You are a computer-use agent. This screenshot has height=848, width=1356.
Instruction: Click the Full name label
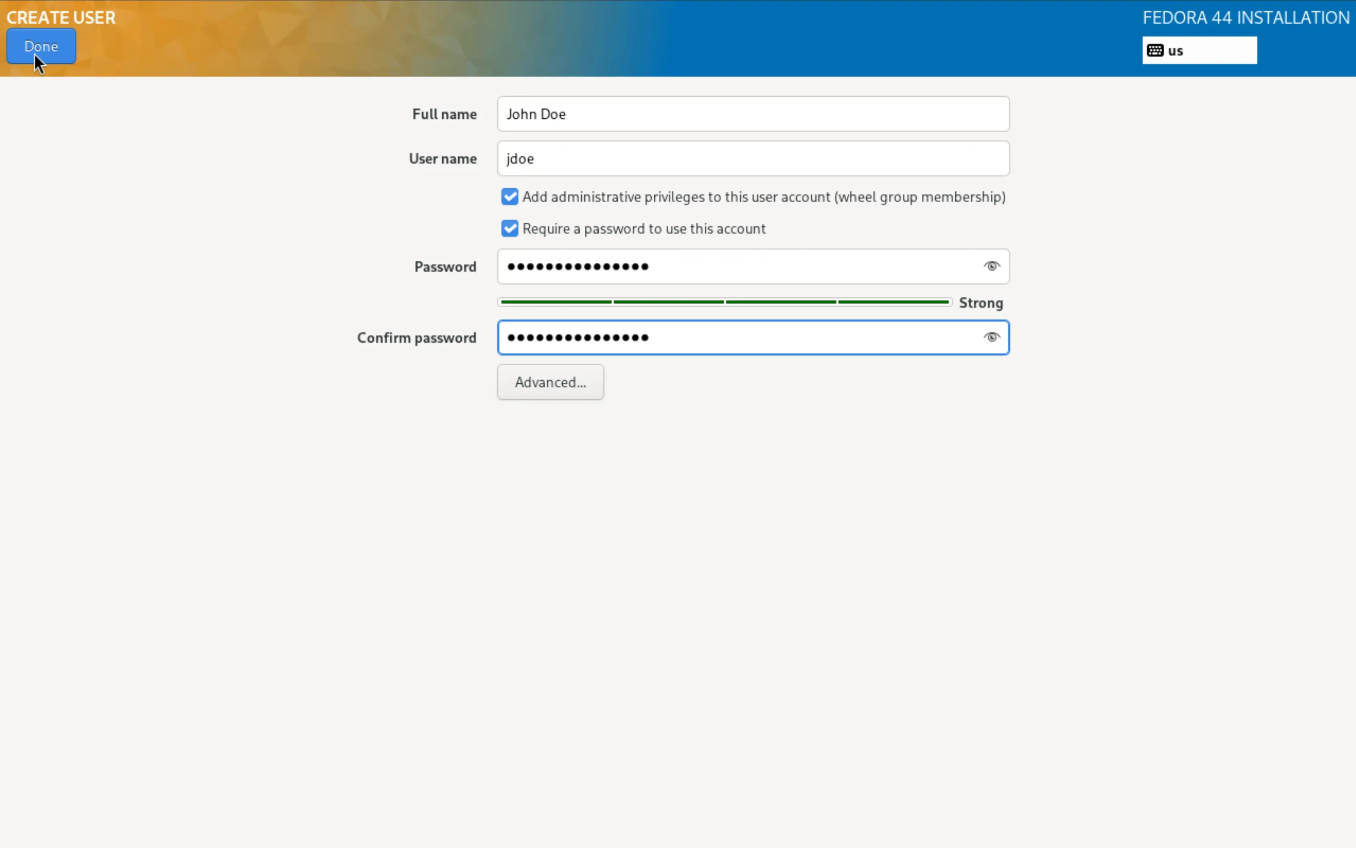(x=444, y=114)
